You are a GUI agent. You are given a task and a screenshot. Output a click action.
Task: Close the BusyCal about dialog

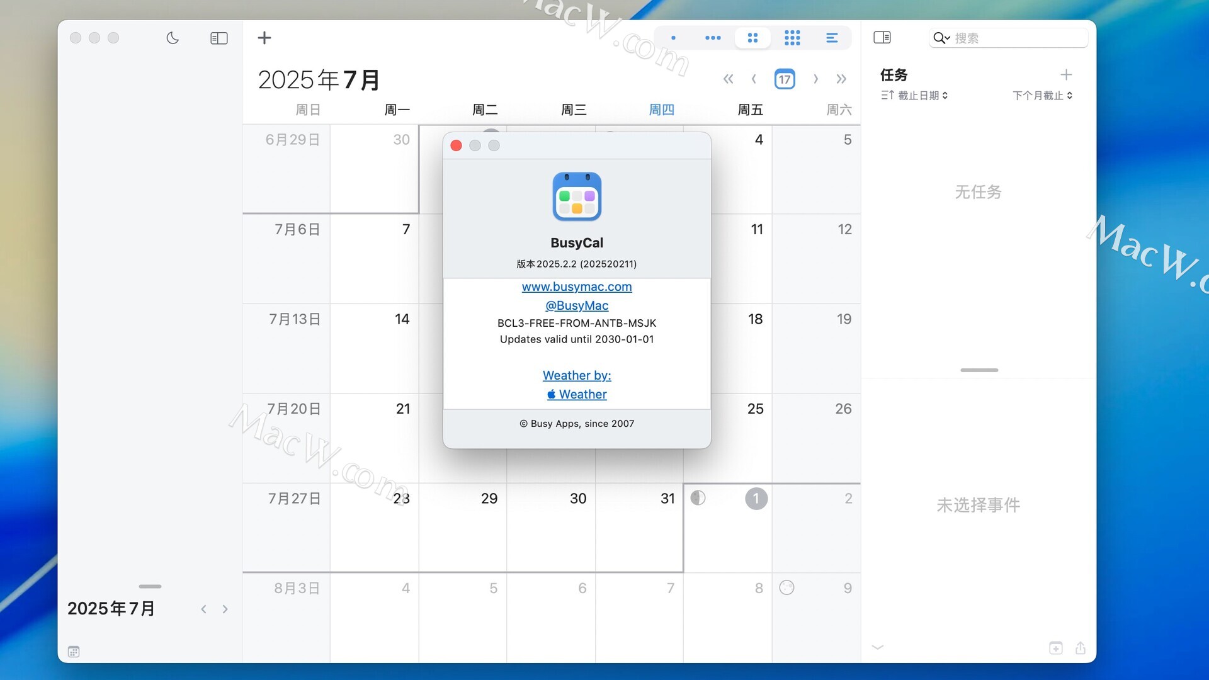click(x=457, y=145)
